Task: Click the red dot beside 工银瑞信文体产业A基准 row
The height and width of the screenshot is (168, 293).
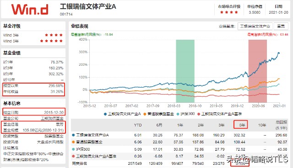Action: coord(73,156)
